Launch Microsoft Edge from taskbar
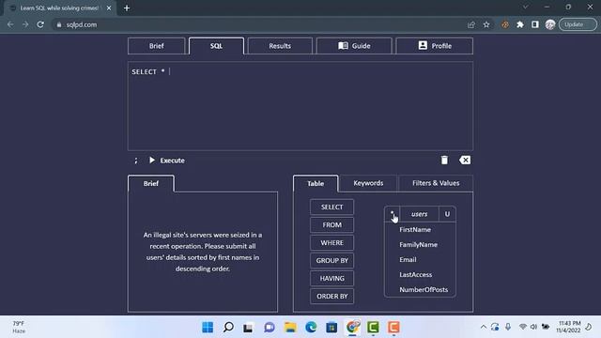 311,327
